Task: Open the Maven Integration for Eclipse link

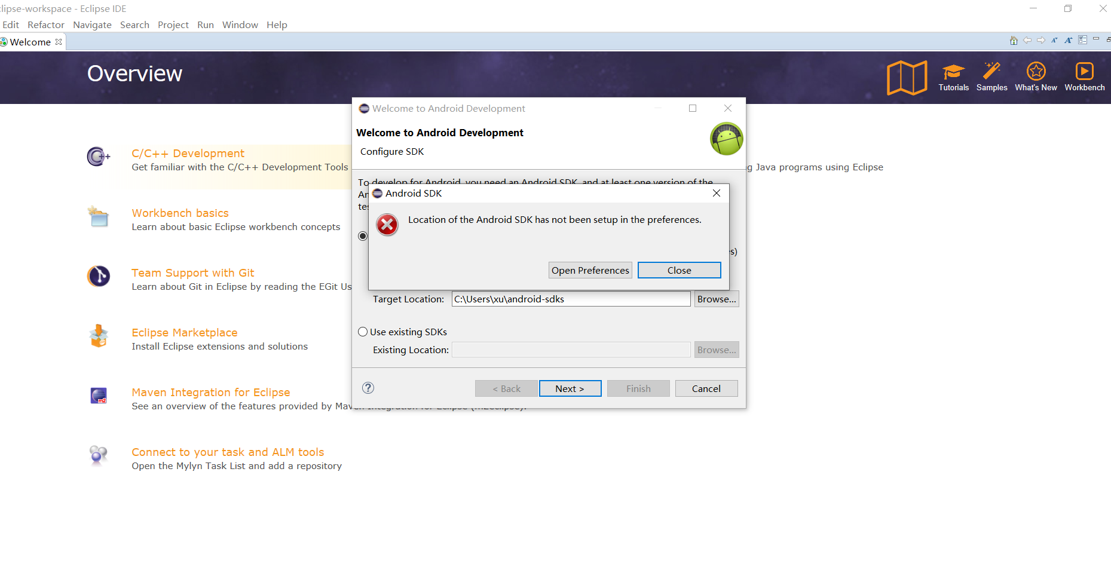Action: pos(210,393)
